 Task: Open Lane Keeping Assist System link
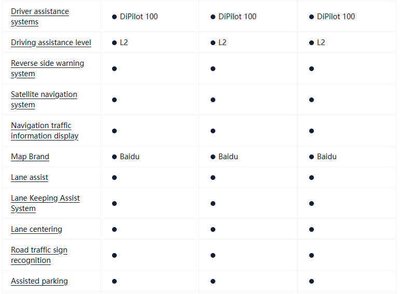coord(45,203)
